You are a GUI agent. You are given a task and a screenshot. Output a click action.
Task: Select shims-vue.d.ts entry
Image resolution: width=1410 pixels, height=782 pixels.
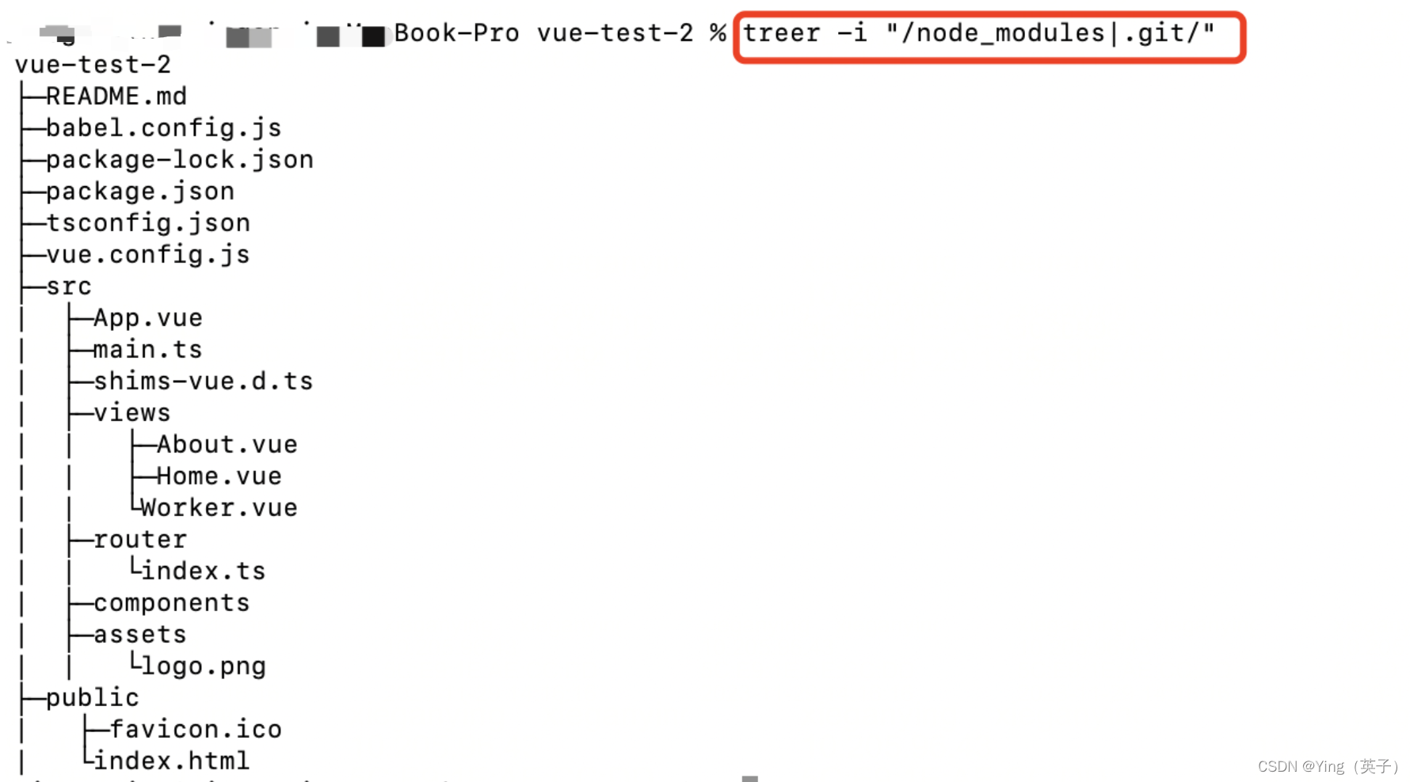(204, 382)
